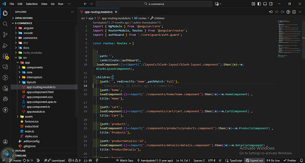Screen dimensions: 305x163
Task: Open the Search view in activity bar
Action: pyautogui.click(x=5, y=24)
